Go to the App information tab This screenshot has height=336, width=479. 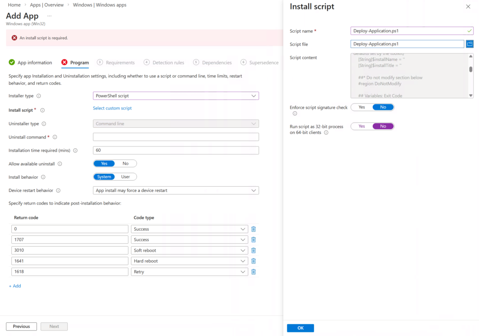click(30, 63)
